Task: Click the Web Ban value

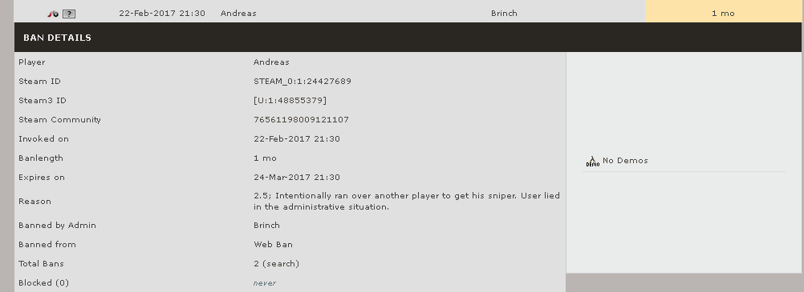Action: 273,245
